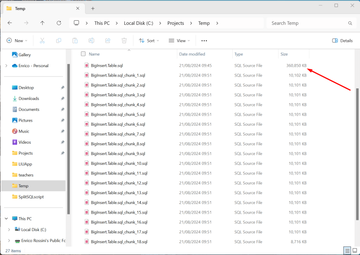This screenshot has height=255, width=360.
Task: Click the Forward navigation arrow
Action: [x=26, y=23]
